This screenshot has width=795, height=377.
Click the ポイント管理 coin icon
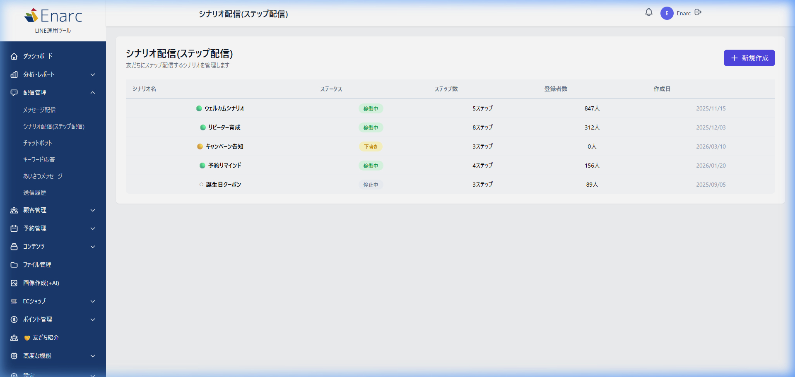pos(14,319)
